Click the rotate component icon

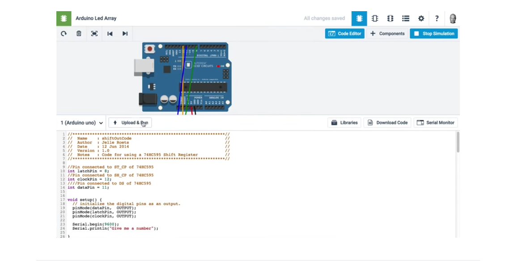64,34
